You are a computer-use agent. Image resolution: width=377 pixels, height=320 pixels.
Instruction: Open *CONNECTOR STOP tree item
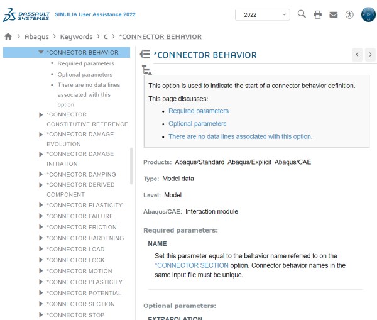(75, 315)
